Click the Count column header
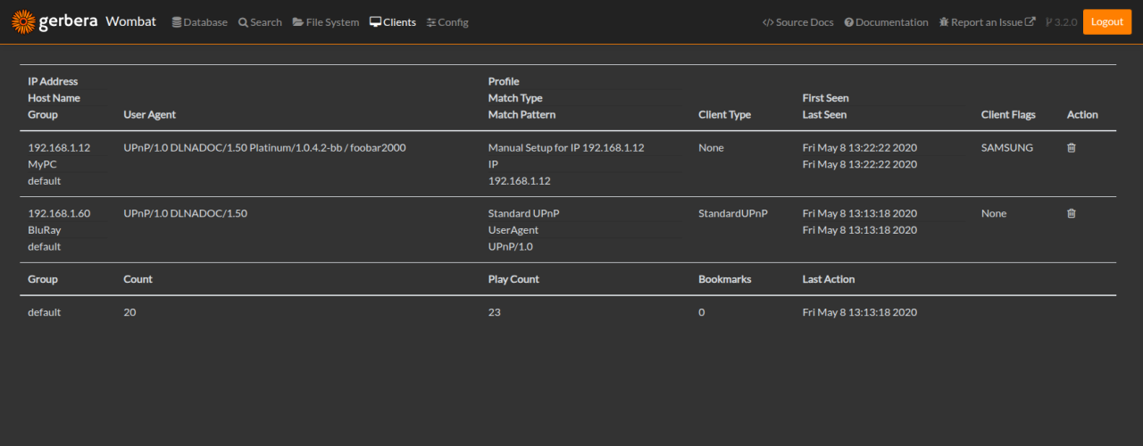The height and width of the screenshot is (446, 1143). click(138, 279)
